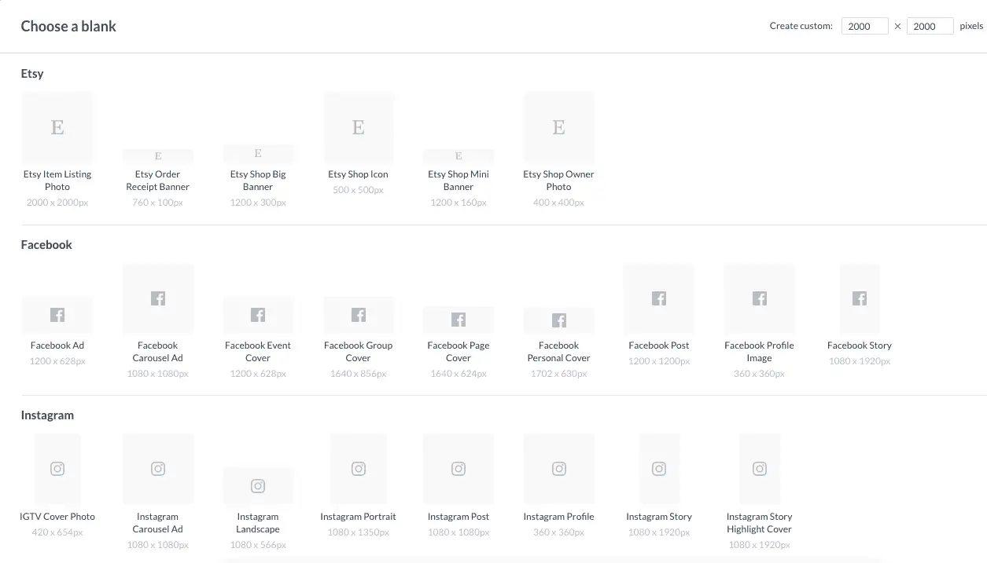Image resolution: width=987 pixels, height=563 pixels.
Task: Click the Facebook Personal Cover label
Action: 559,352
